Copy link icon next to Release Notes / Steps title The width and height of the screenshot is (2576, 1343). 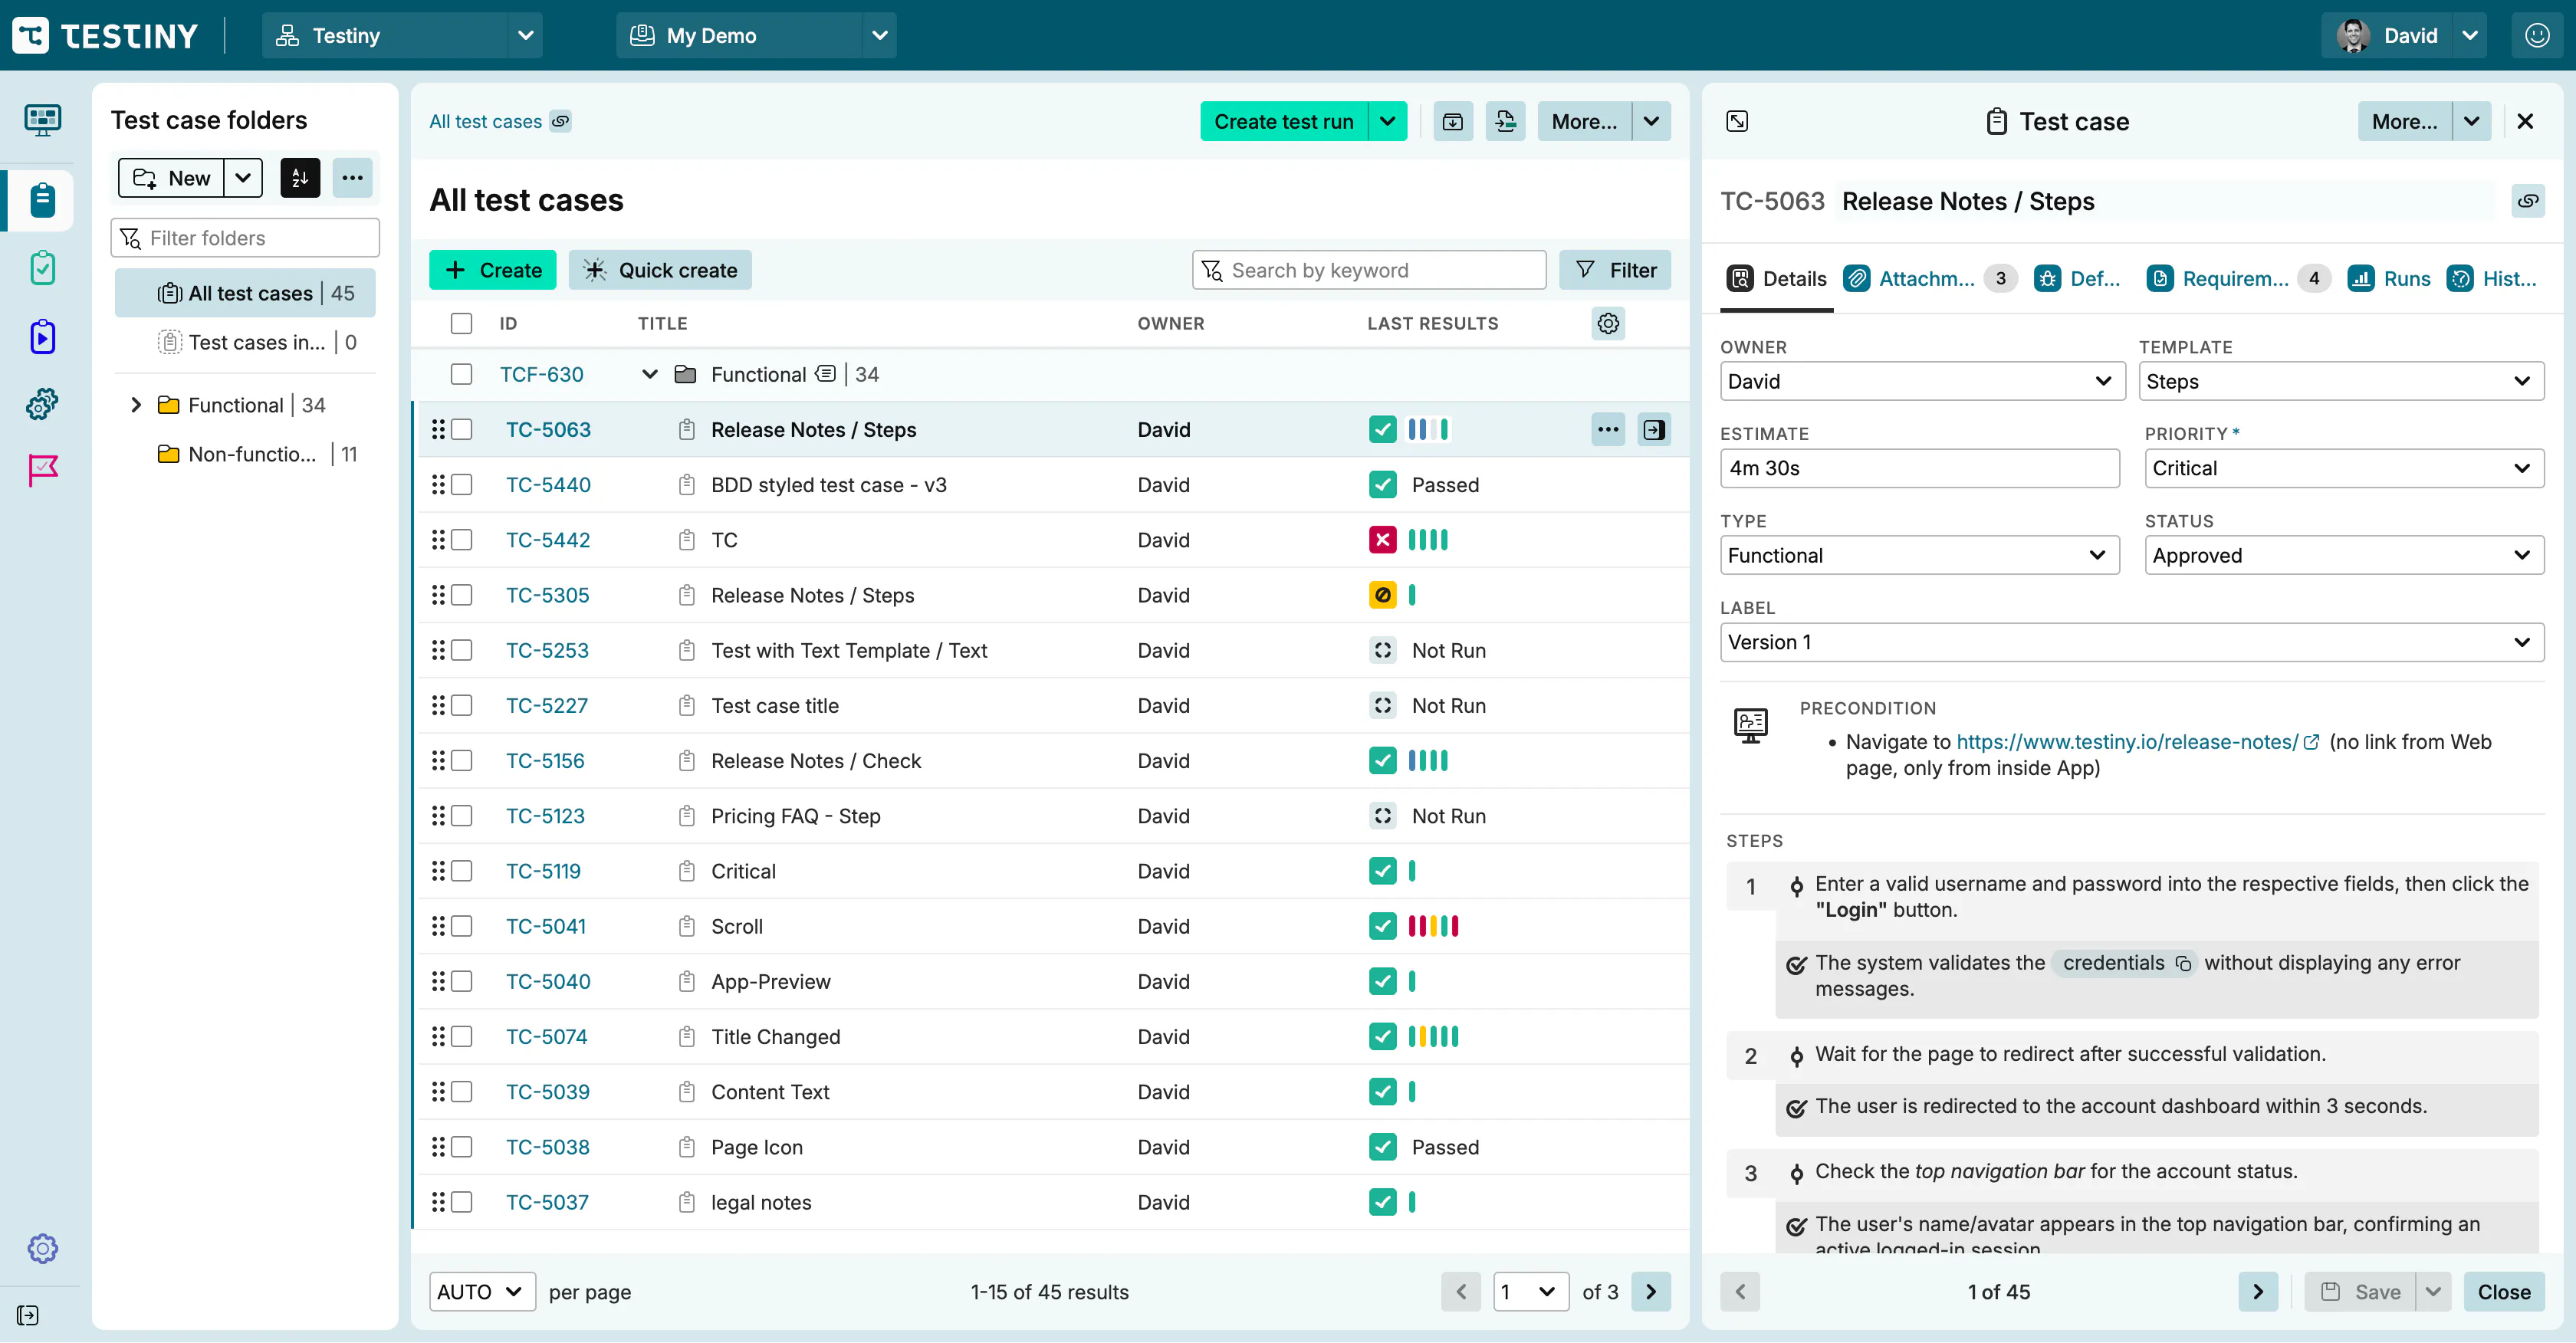tap(2527, 201)
